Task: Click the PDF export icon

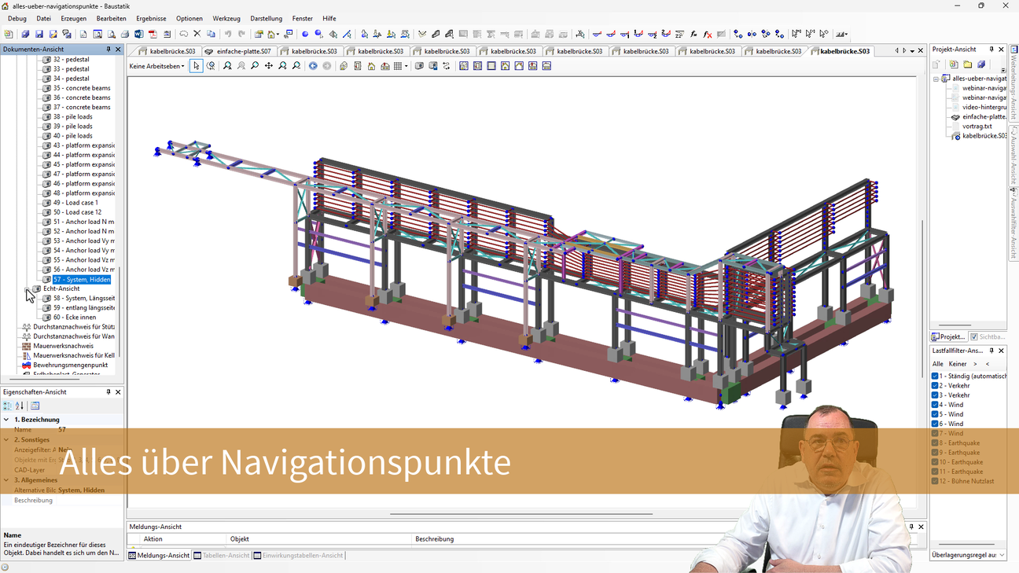Action: coord(153,35)
